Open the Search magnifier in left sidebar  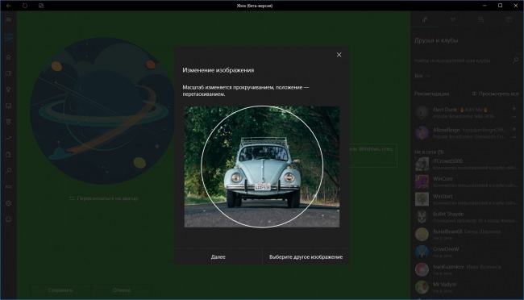pos(9,171)
